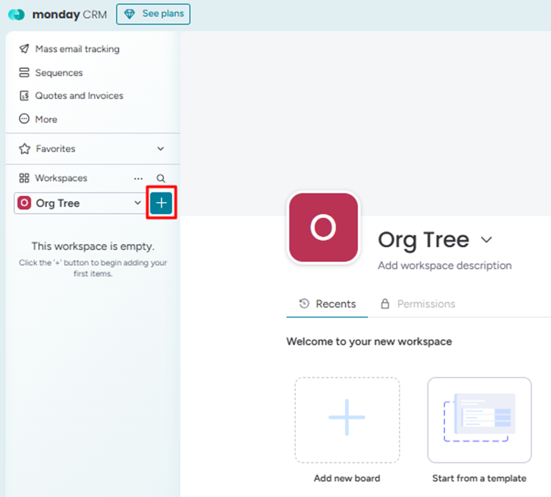Click the monday CRM logo icon
Screen dimensions: 551x497
click(16, 15)
